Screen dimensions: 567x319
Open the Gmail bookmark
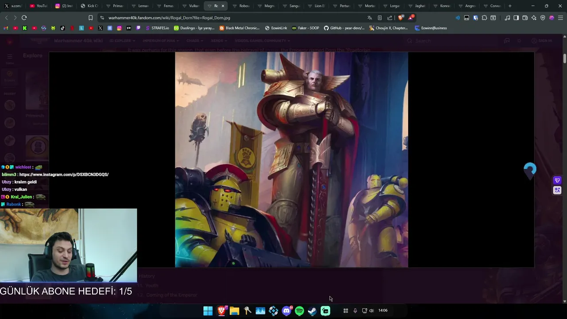[x=5, y=28]
